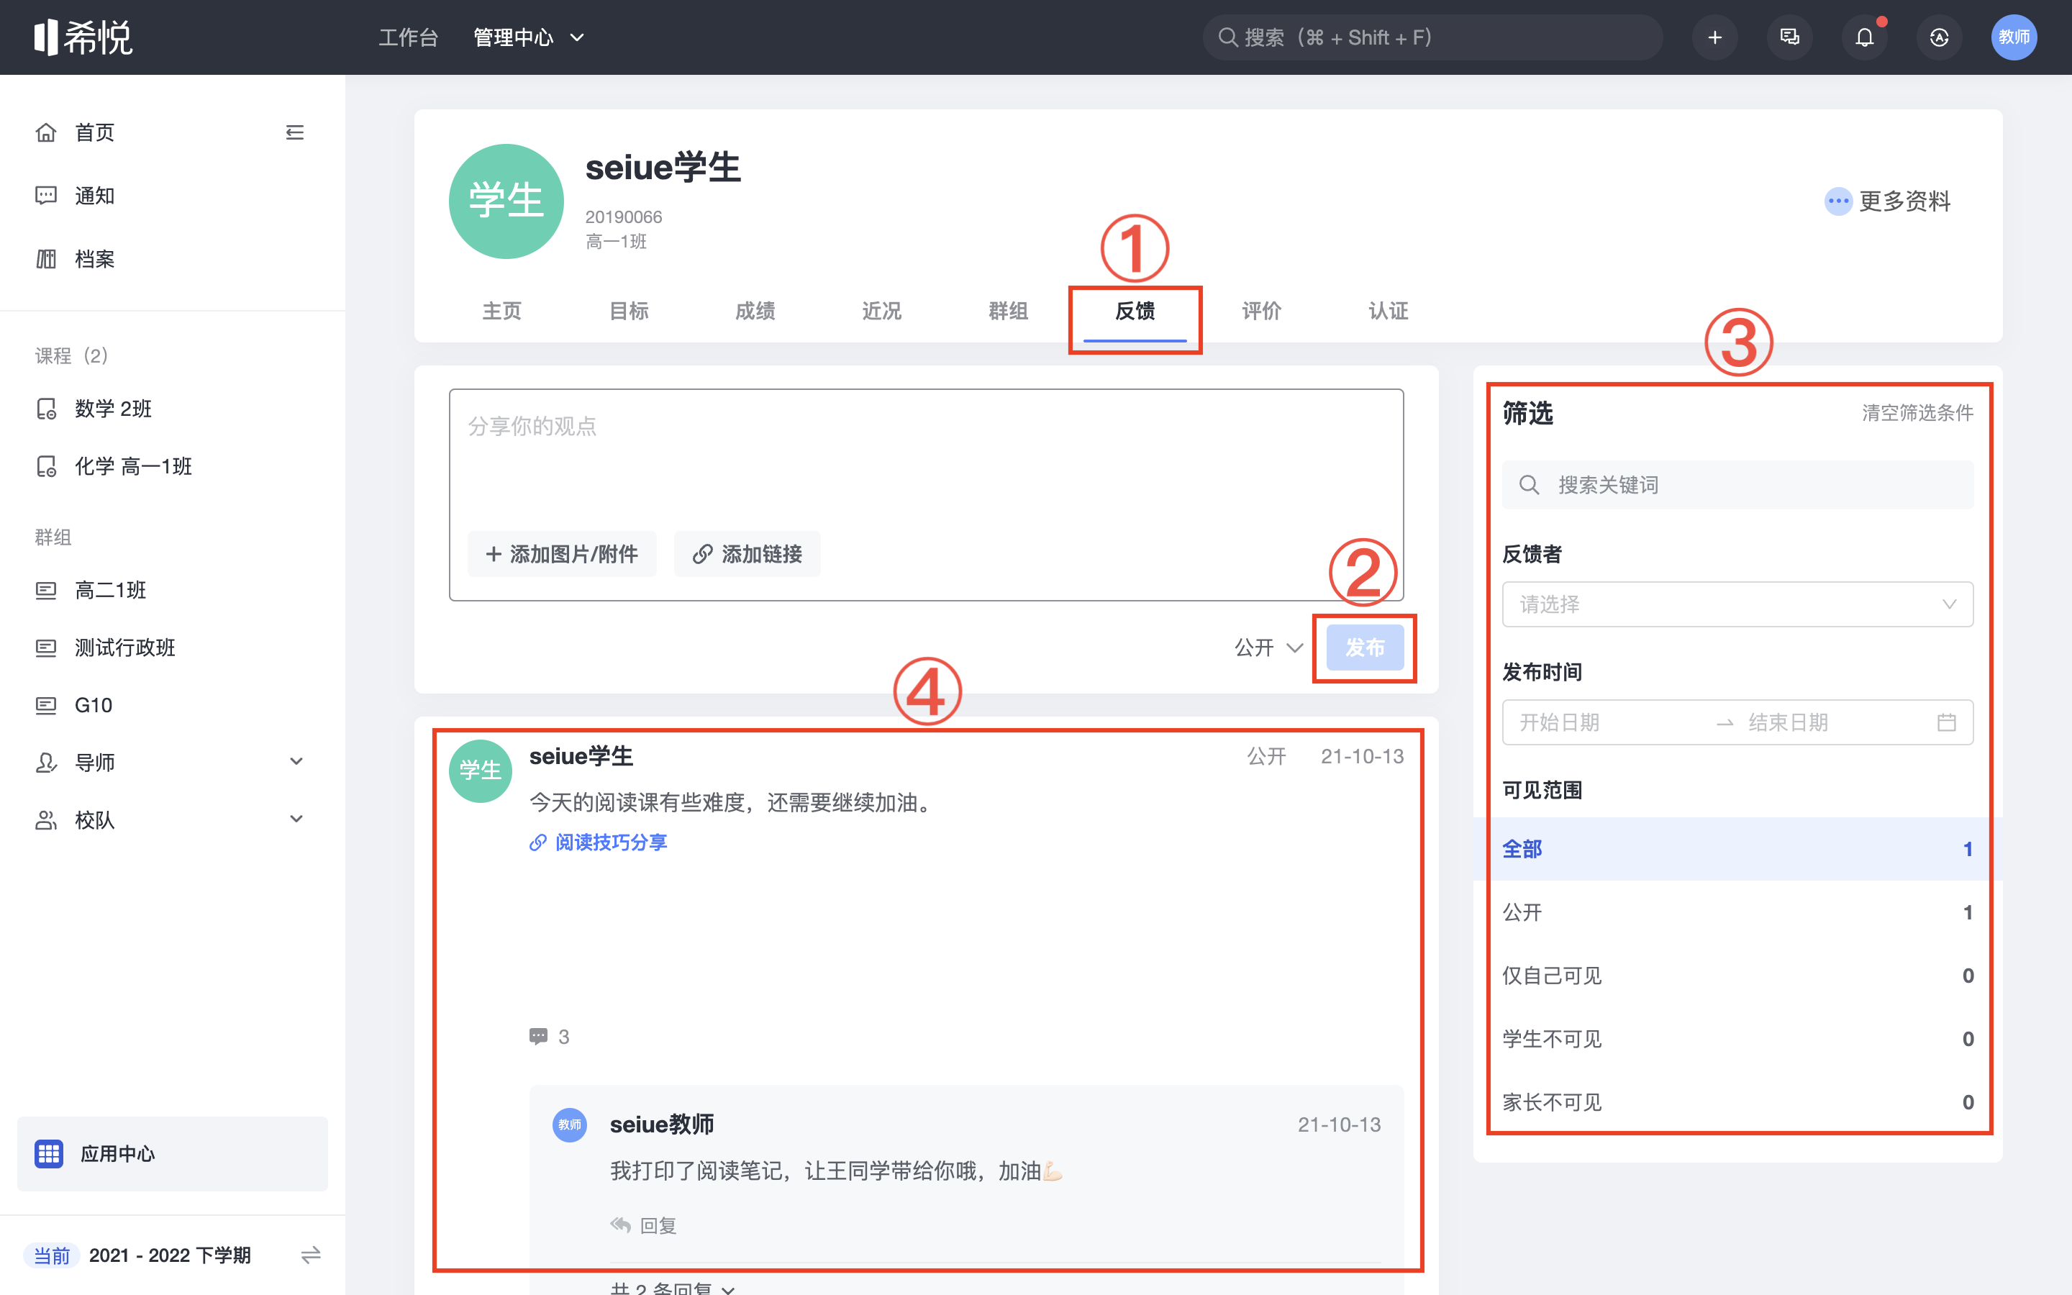The height and width of the screenshot is (1295, 2072).
Task: Open 档案 in the sidebar
Action: pyautogui.click(x=94, y=259)
